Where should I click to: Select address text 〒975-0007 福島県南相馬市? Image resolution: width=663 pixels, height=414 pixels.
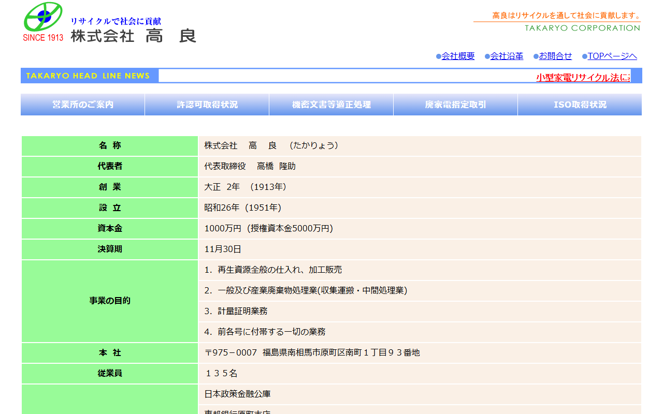[x=312, y=352]
